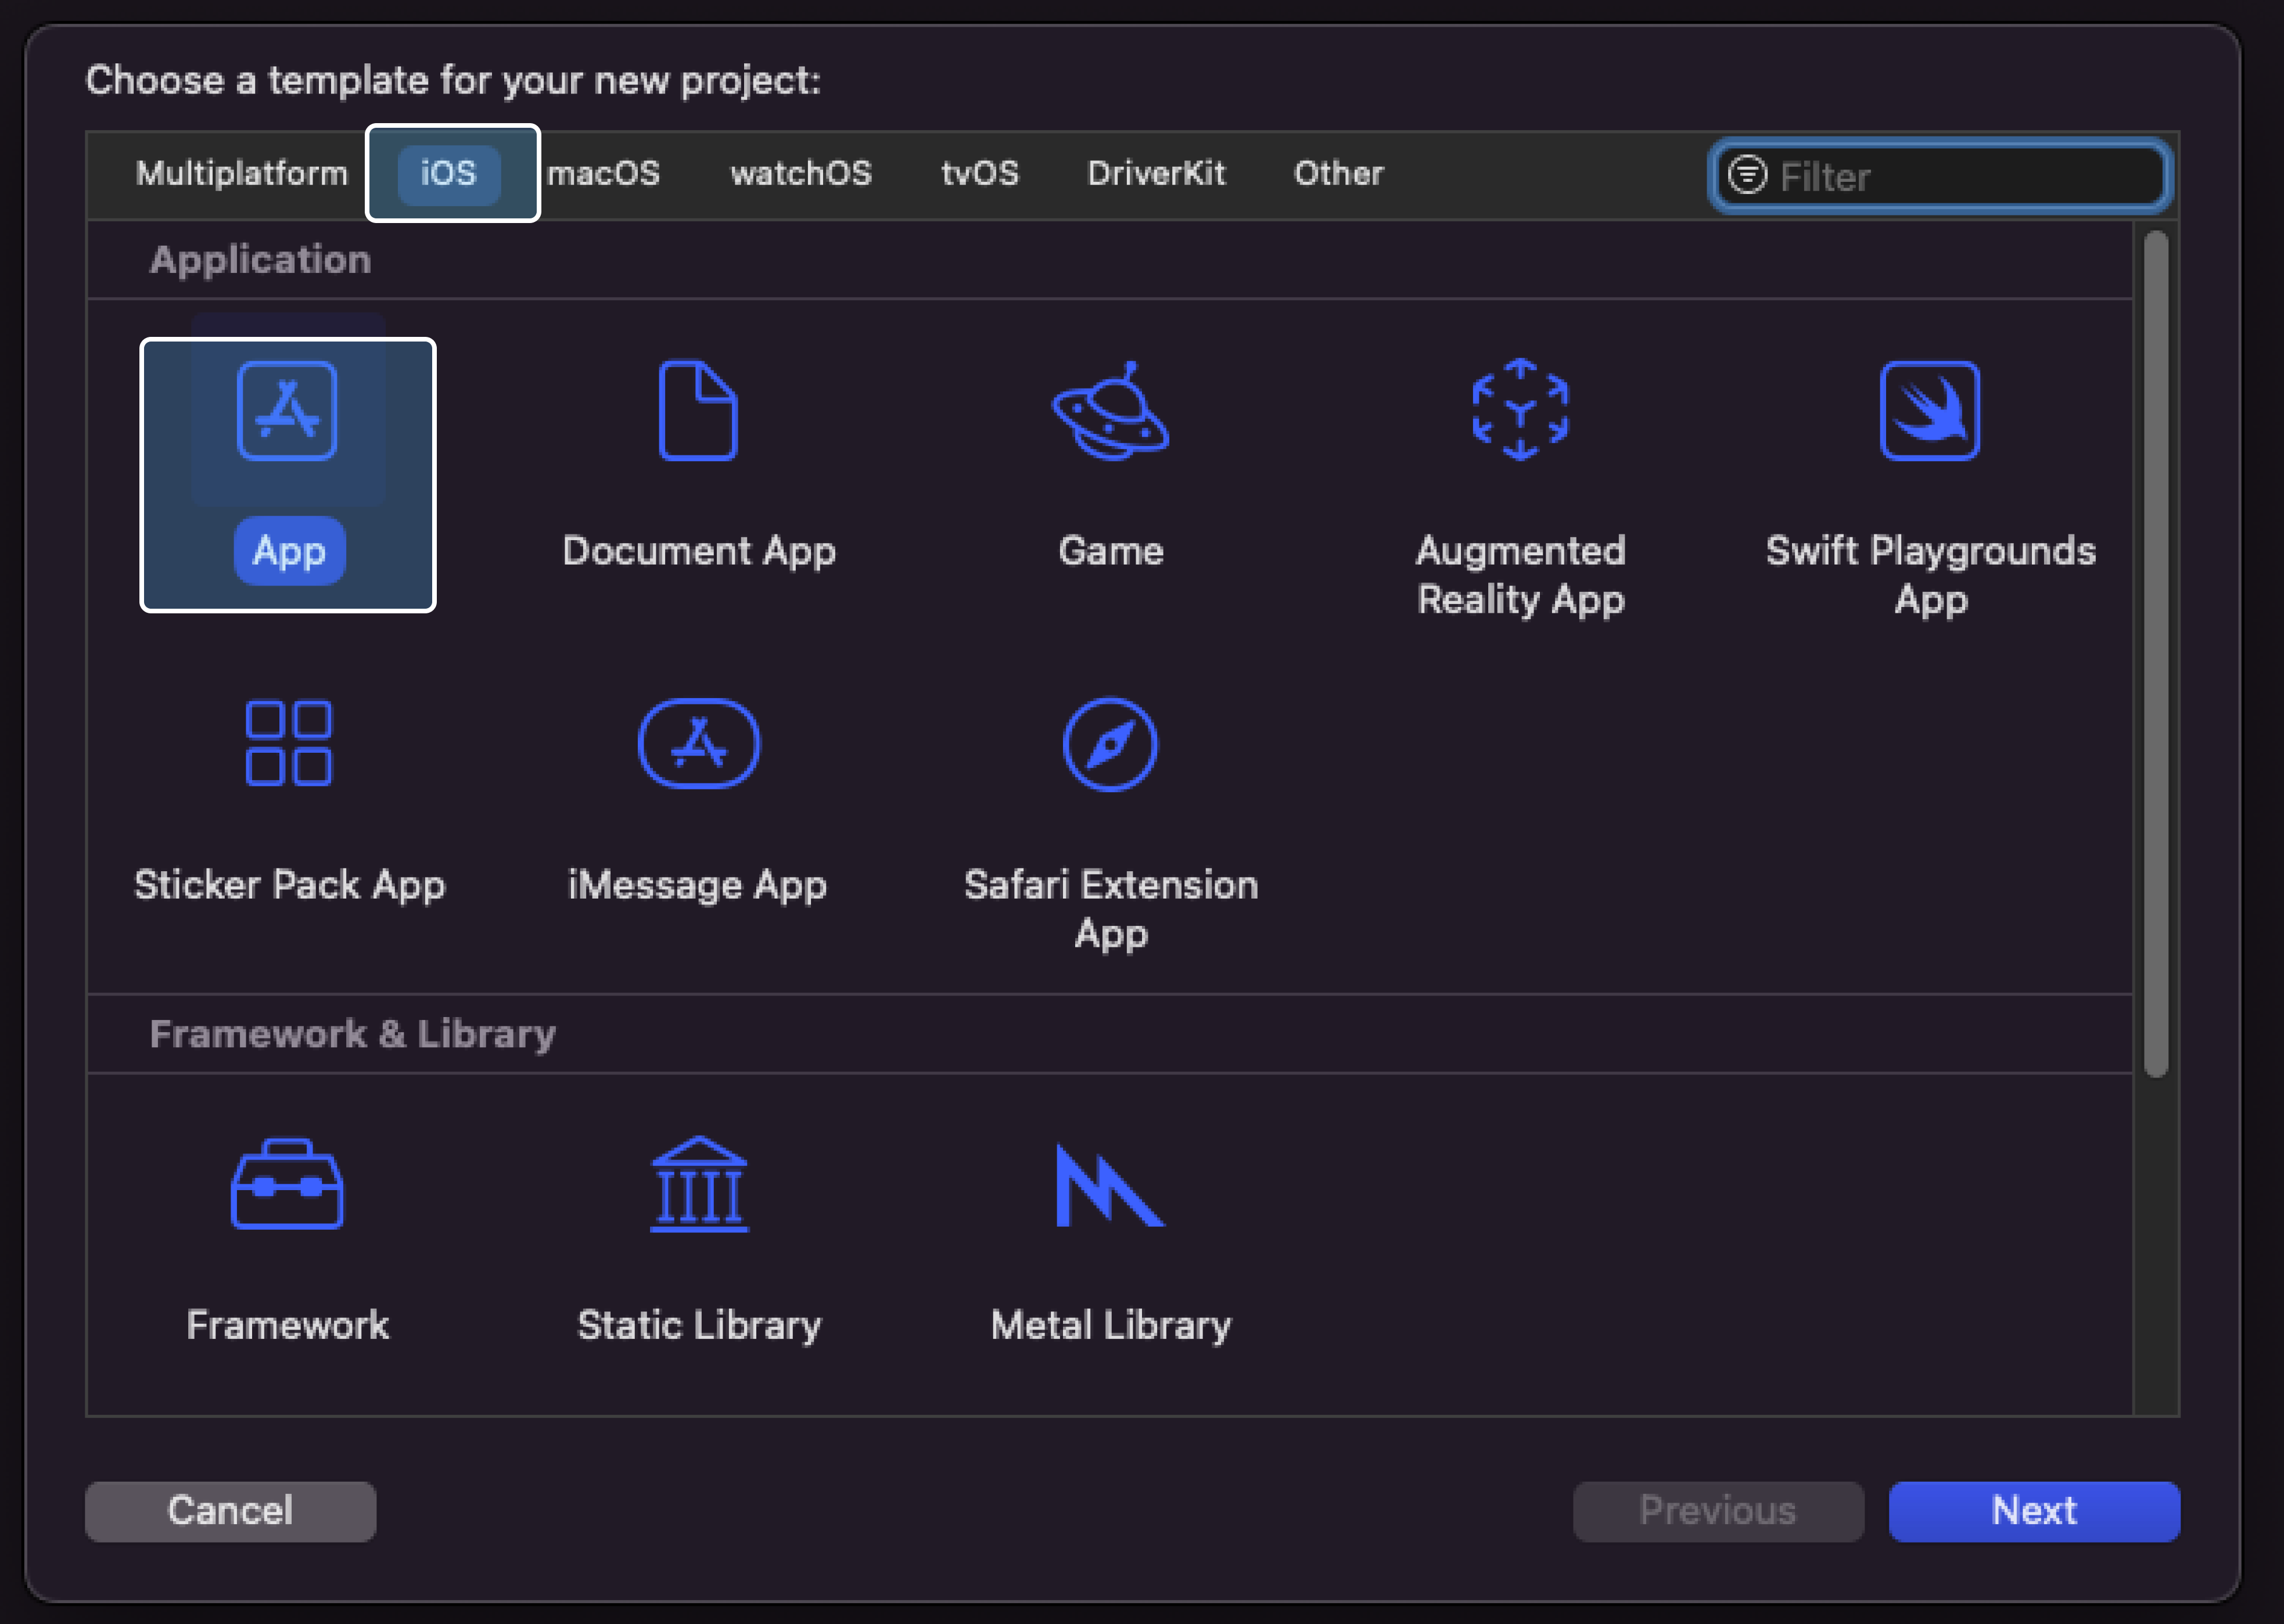The image size is (2284, 1624).
Task: Open the watchOS platform tab
Action: [800, 174]
